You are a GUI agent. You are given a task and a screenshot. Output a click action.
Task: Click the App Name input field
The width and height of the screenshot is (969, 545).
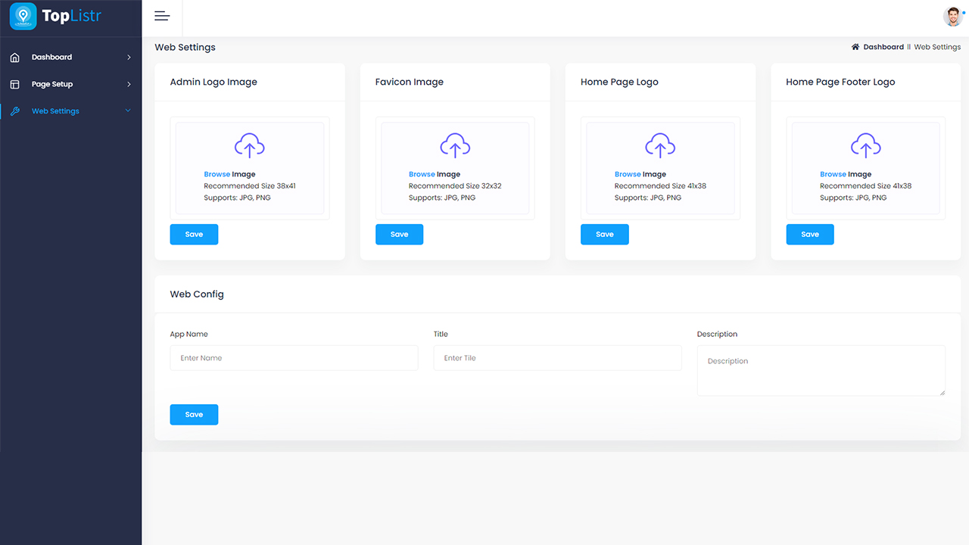click(294, 357)
